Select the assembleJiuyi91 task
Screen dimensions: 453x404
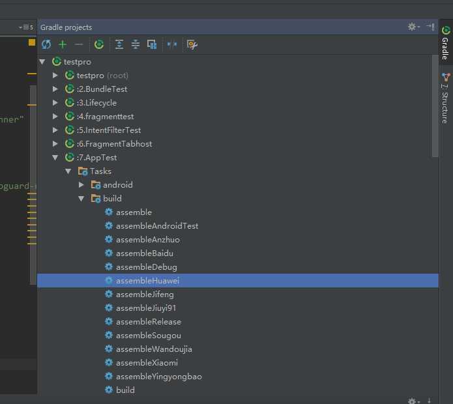(146, 308)
